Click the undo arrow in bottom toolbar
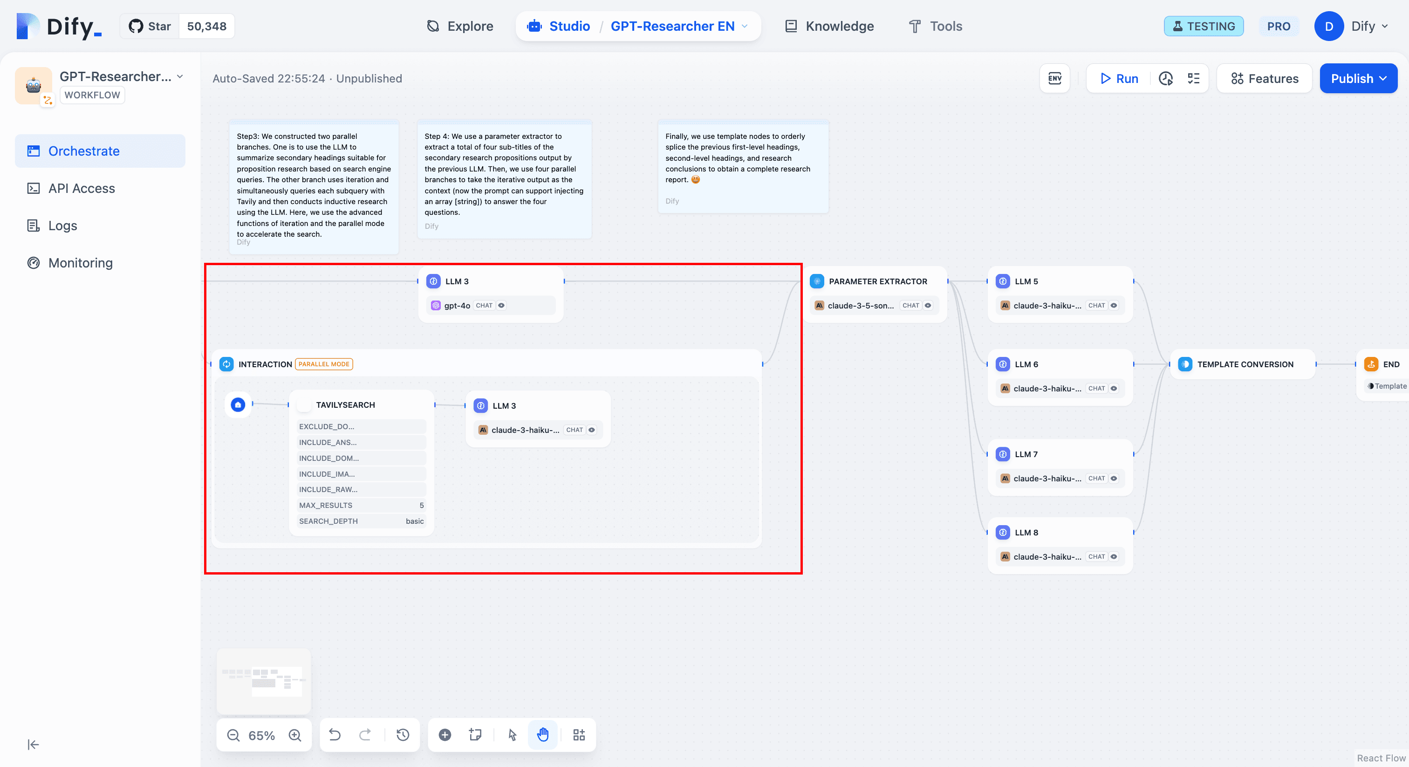The height and width of the screenshot is (767, 1409). tap(335, 735)
